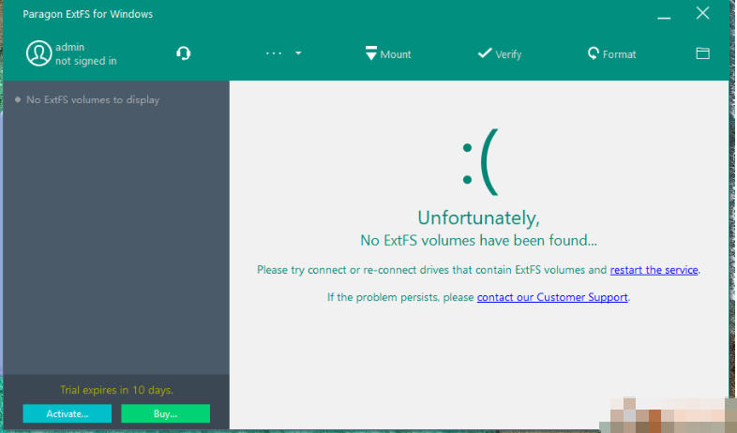Follow the 'restart the service' link
The image size is (737, 433).
coord(654,270)
